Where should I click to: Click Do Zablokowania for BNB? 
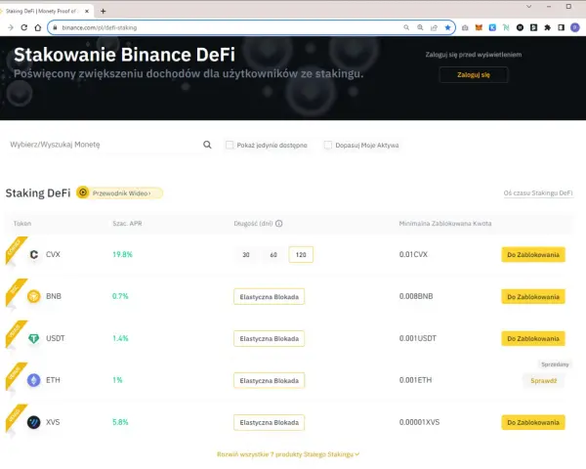tap(533, 297)
